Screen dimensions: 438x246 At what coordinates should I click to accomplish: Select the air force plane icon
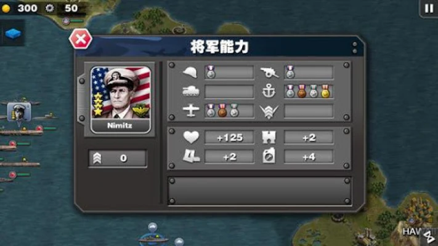tap(191, 111)
